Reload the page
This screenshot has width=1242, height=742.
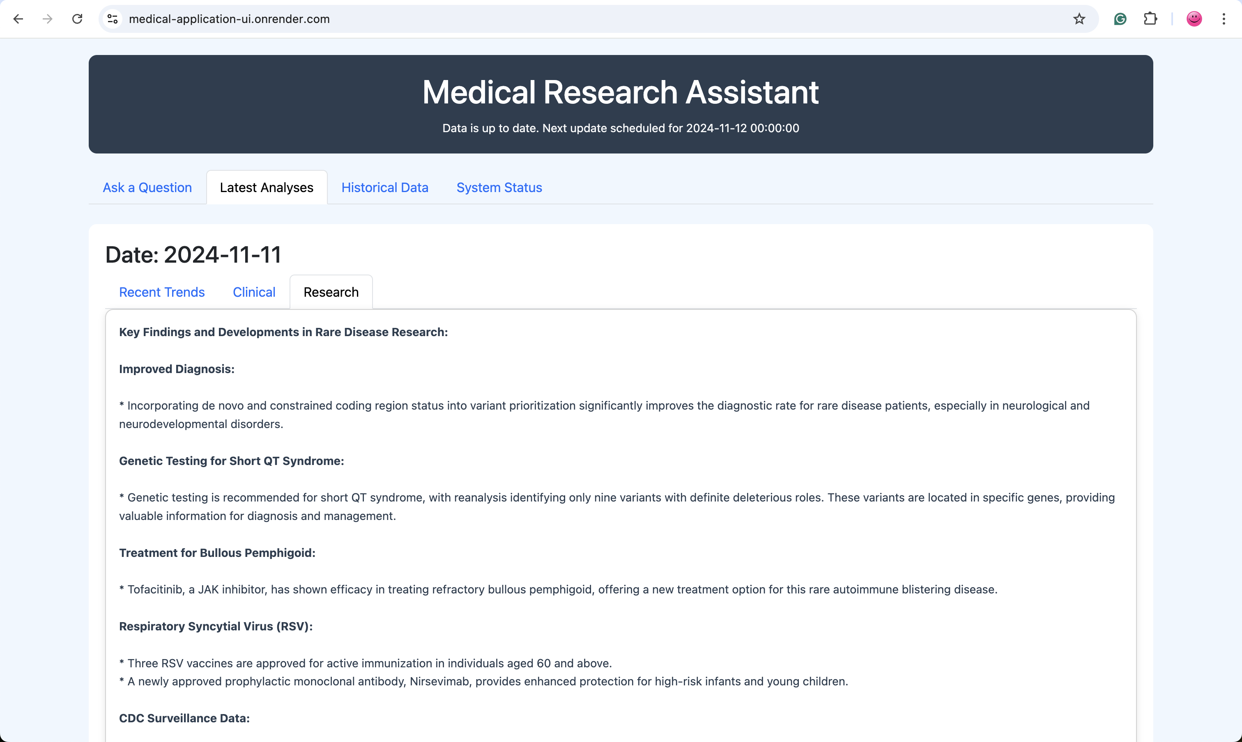pos(77,19)
